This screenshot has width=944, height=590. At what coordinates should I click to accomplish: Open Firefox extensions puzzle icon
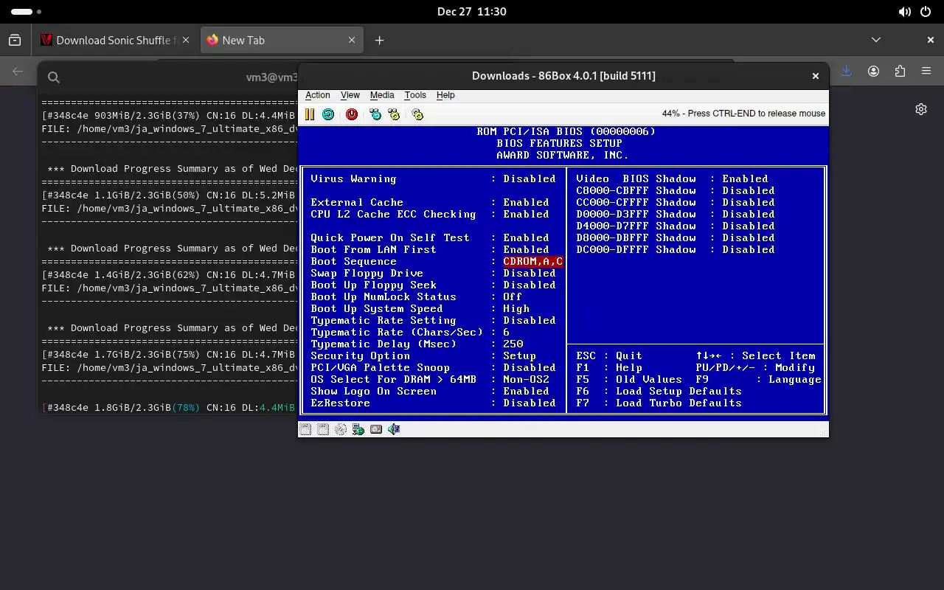(900, 72)
